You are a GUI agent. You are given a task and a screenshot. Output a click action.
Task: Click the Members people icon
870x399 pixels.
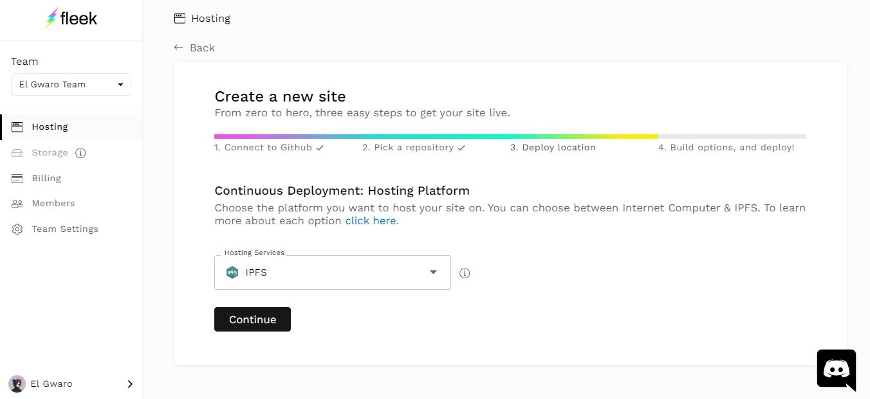pyautogui.click(x=17, y=204)
